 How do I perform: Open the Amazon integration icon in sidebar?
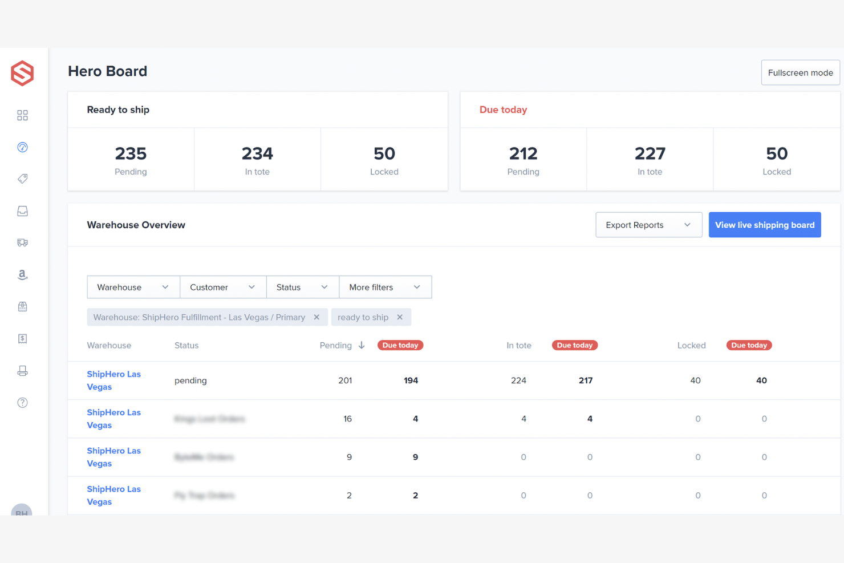(22, 274)
